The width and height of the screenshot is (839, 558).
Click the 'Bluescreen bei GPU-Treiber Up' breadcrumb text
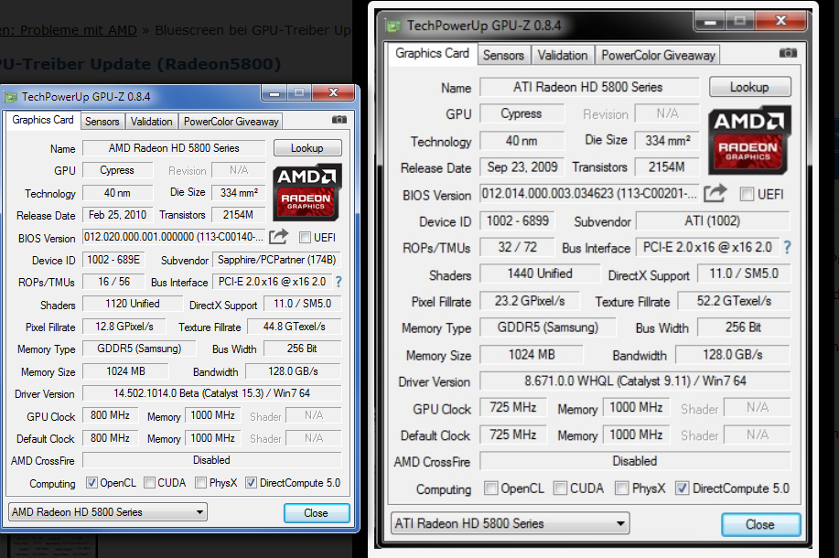pyautogui.click(x=253, y=30)
